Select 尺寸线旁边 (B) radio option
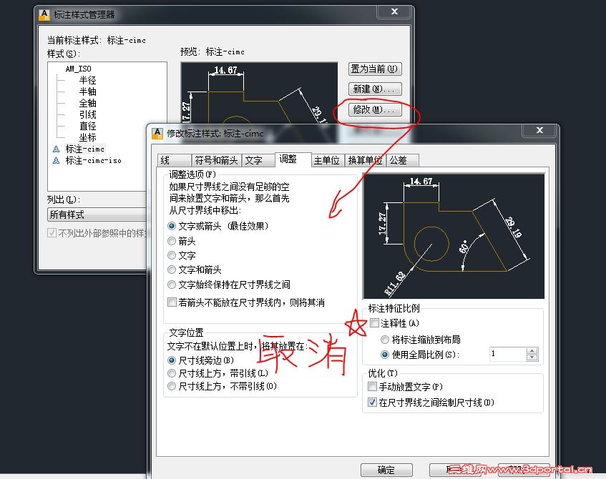606x479 pixels. tap(172, 360)
